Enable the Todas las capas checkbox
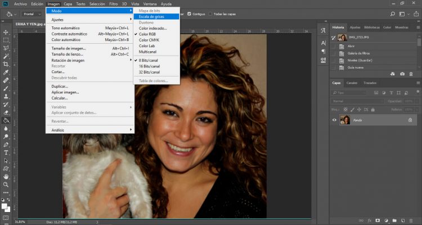 [x=210, y=14]
